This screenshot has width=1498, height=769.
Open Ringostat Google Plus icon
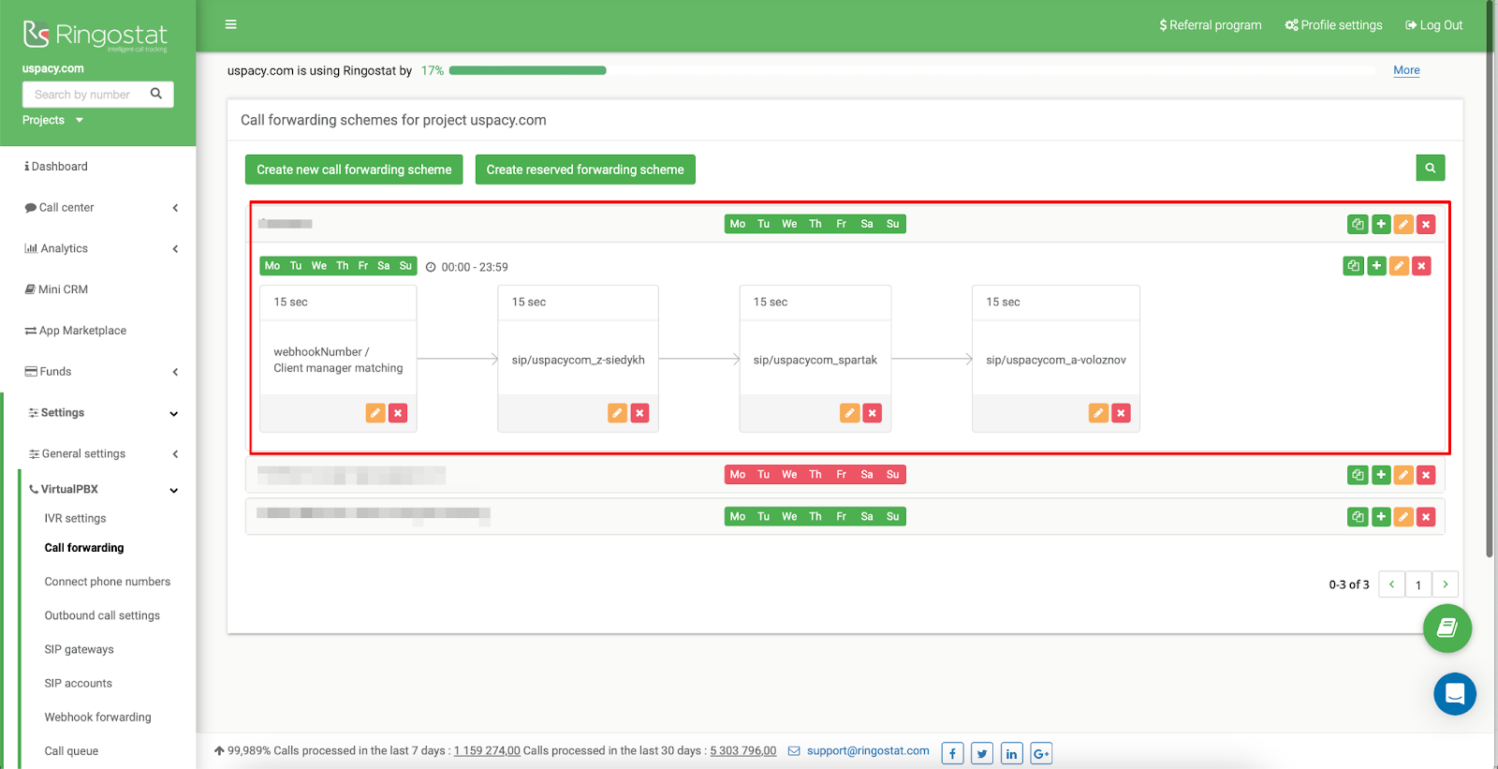[x=1042, y=753]
